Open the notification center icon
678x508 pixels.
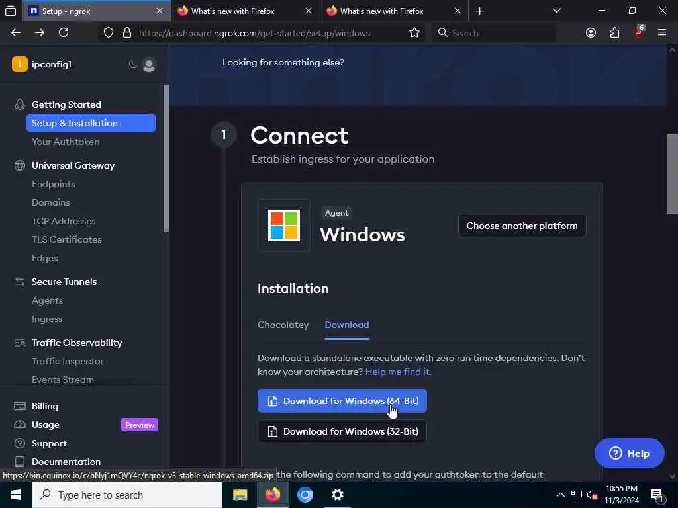pos(657,495)
